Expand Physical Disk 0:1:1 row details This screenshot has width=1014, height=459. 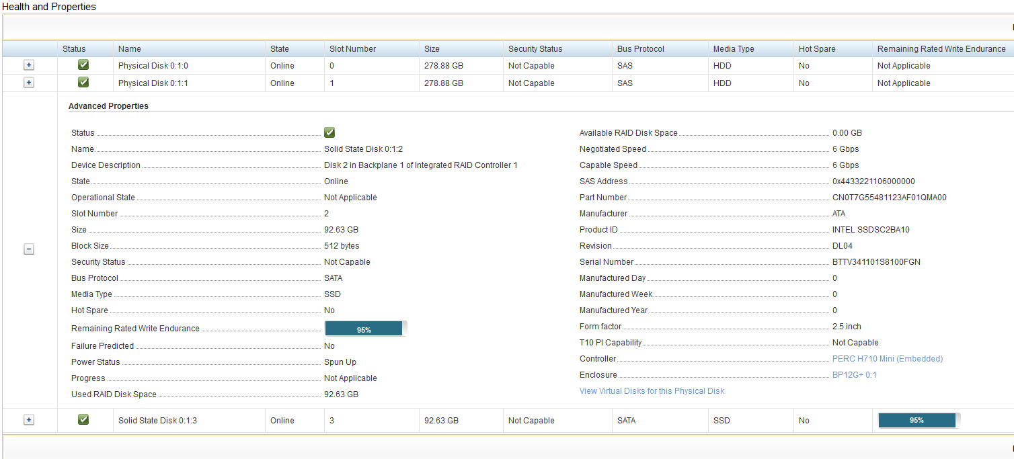pyautogui.click(x=29, y=82)
